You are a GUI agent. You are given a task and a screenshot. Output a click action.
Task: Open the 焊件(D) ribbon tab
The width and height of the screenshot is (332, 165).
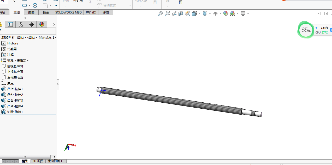[x=91, y=12]
